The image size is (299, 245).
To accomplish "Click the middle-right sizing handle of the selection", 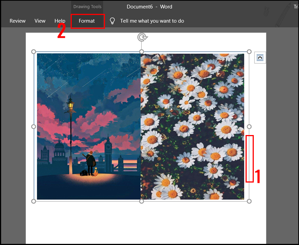I will point(249,126).
